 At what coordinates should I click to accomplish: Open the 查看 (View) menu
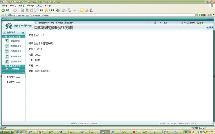pyautogui.click(x=22, y=6)
